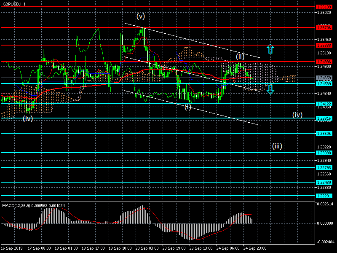Click the red 1.25338 price level tag

[324, 45]
